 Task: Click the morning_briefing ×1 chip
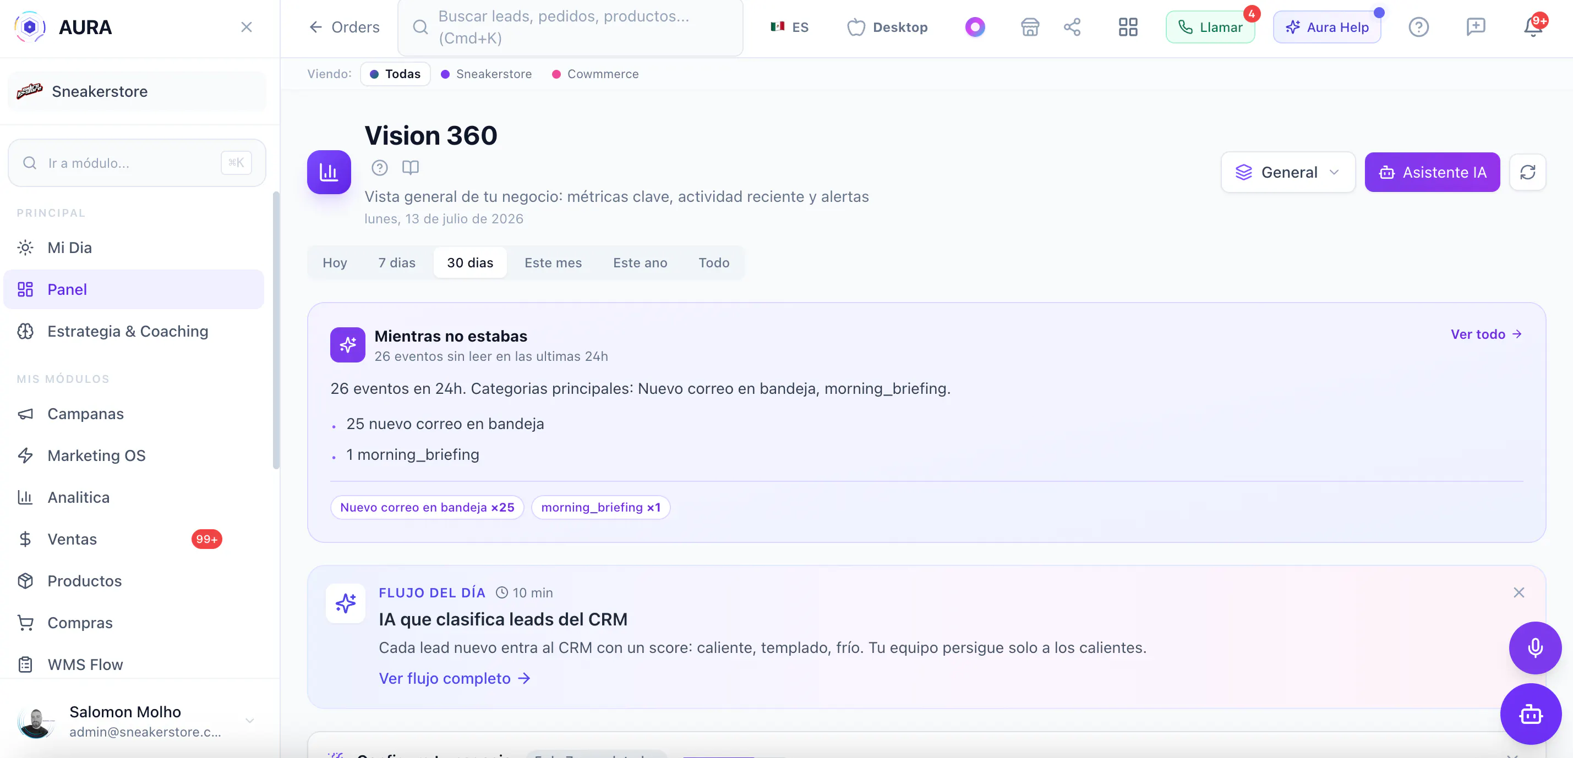pyautogui.click(x=600, y=507)
